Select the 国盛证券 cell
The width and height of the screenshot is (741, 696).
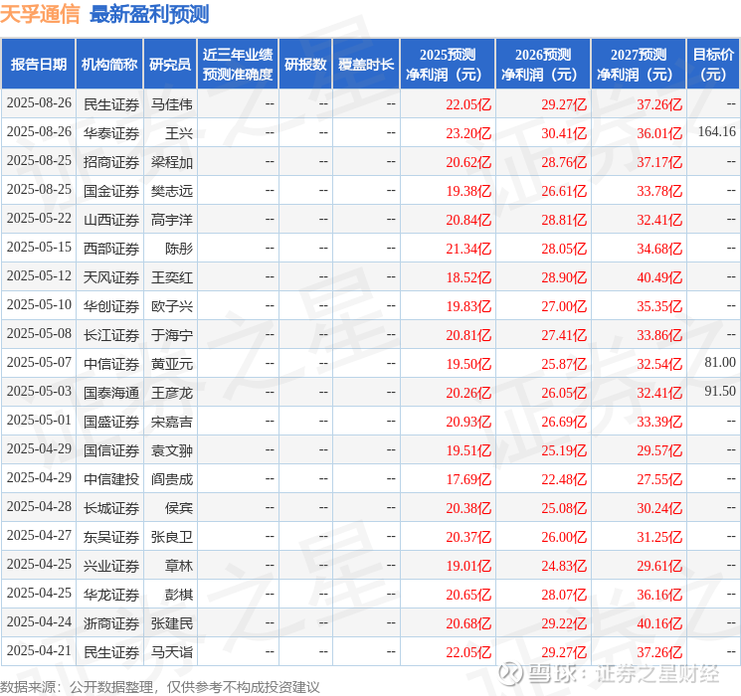pyautogui.click(x=111, y=422)
